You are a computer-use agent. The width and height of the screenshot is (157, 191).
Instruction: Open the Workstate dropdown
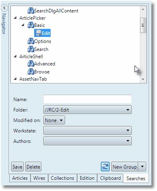click(x=88, y=130)
